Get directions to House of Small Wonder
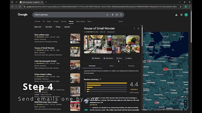 click(108, 58)
